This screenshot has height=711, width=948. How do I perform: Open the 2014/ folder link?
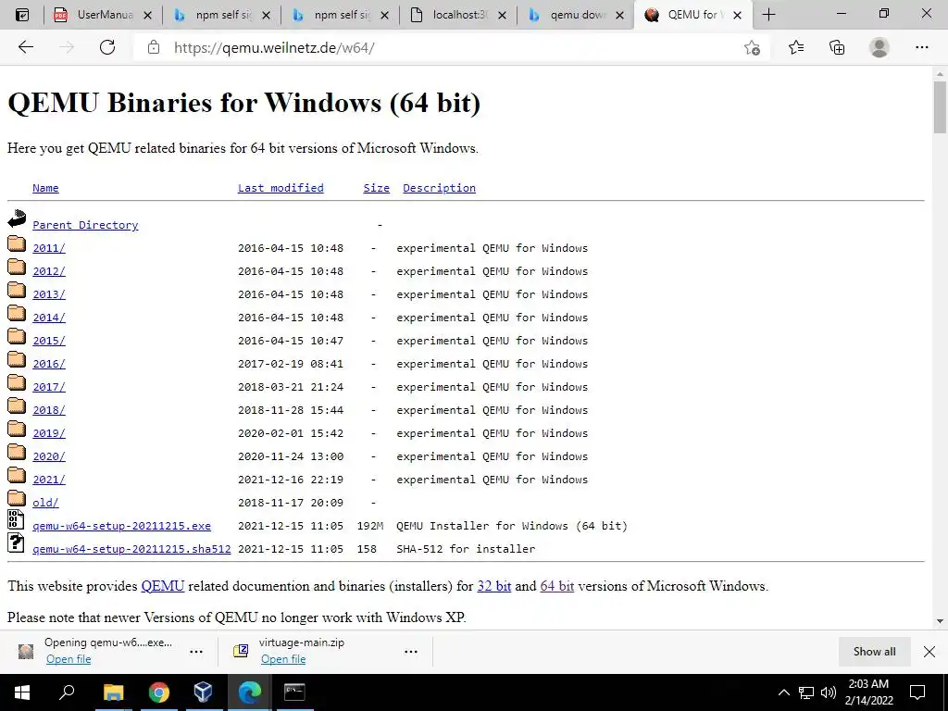point(49,318)
